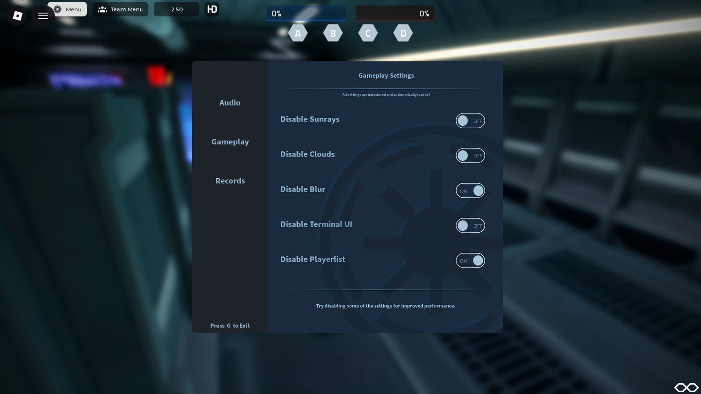Open the Roblox logo menu
This screenshot has height=394, width=701.
[17, 16]
